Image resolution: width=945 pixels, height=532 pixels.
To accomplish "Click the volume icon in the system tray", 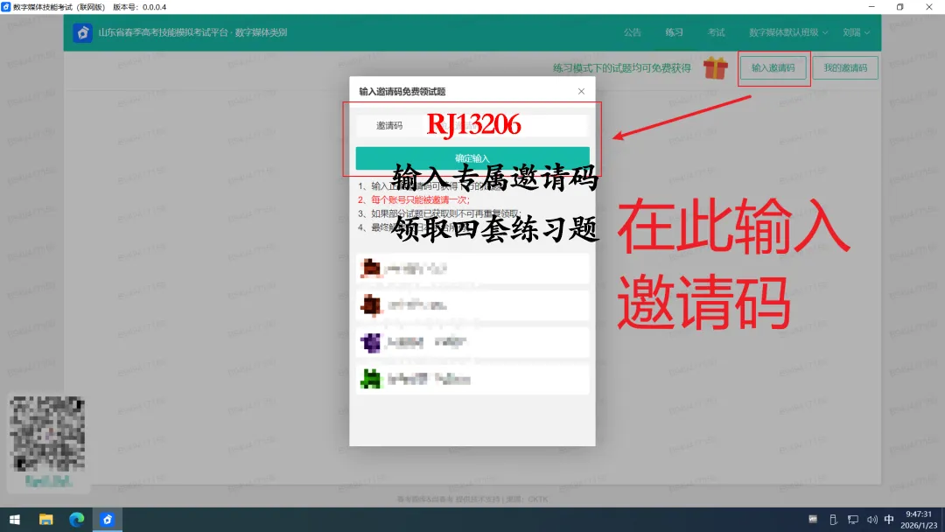I will point(871,520).
